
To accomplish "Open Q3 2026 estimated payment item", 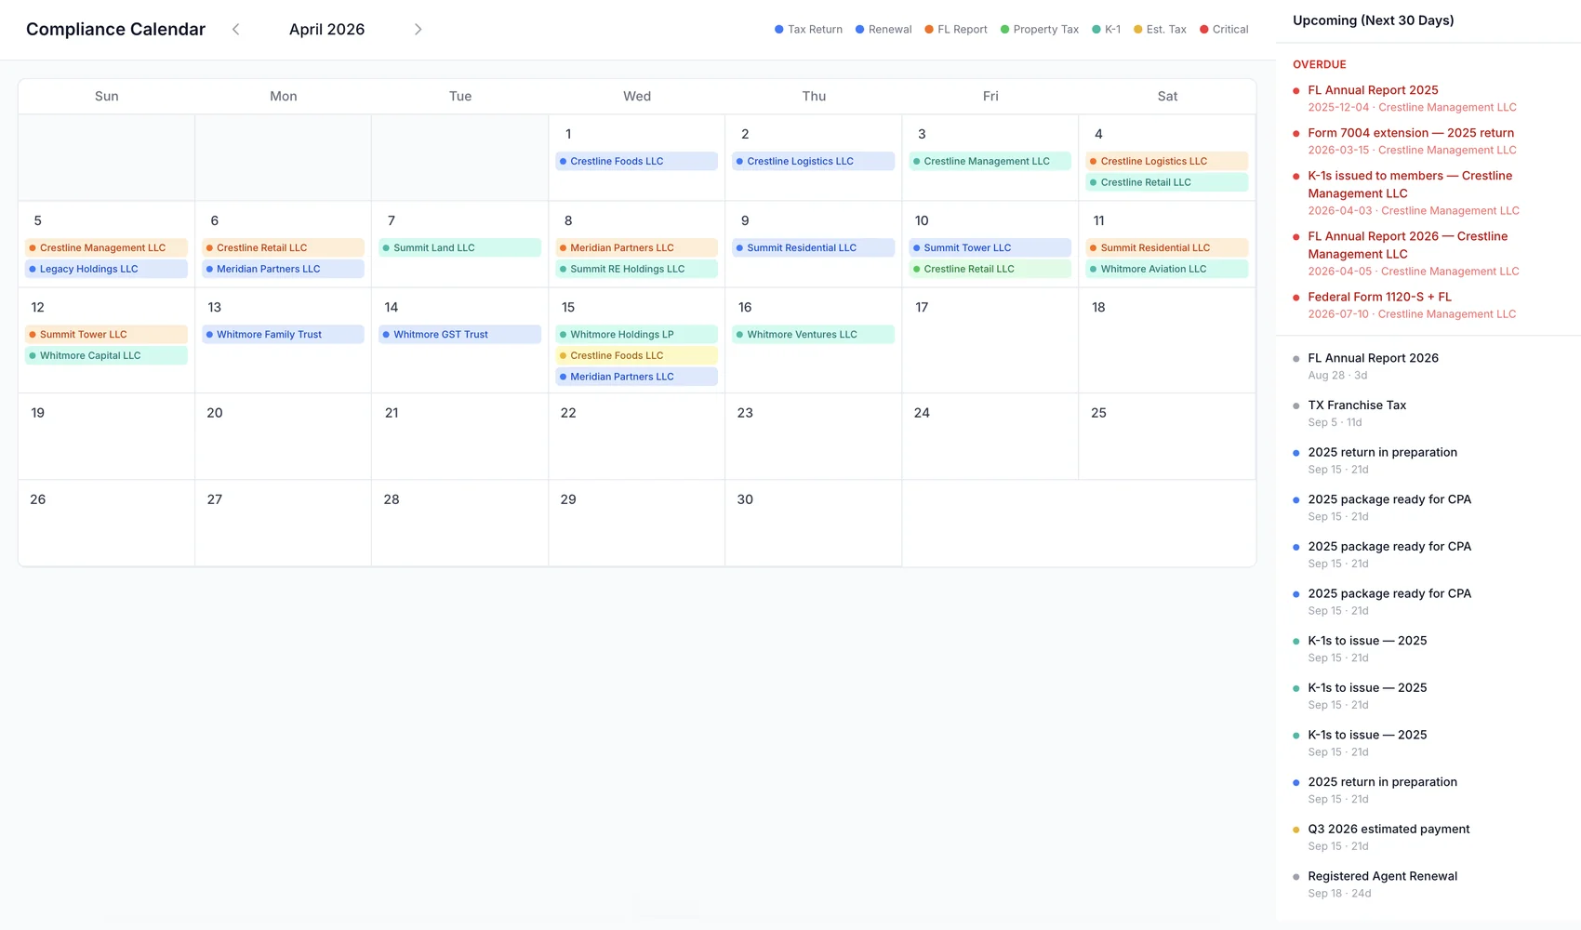I will 1428,837.
